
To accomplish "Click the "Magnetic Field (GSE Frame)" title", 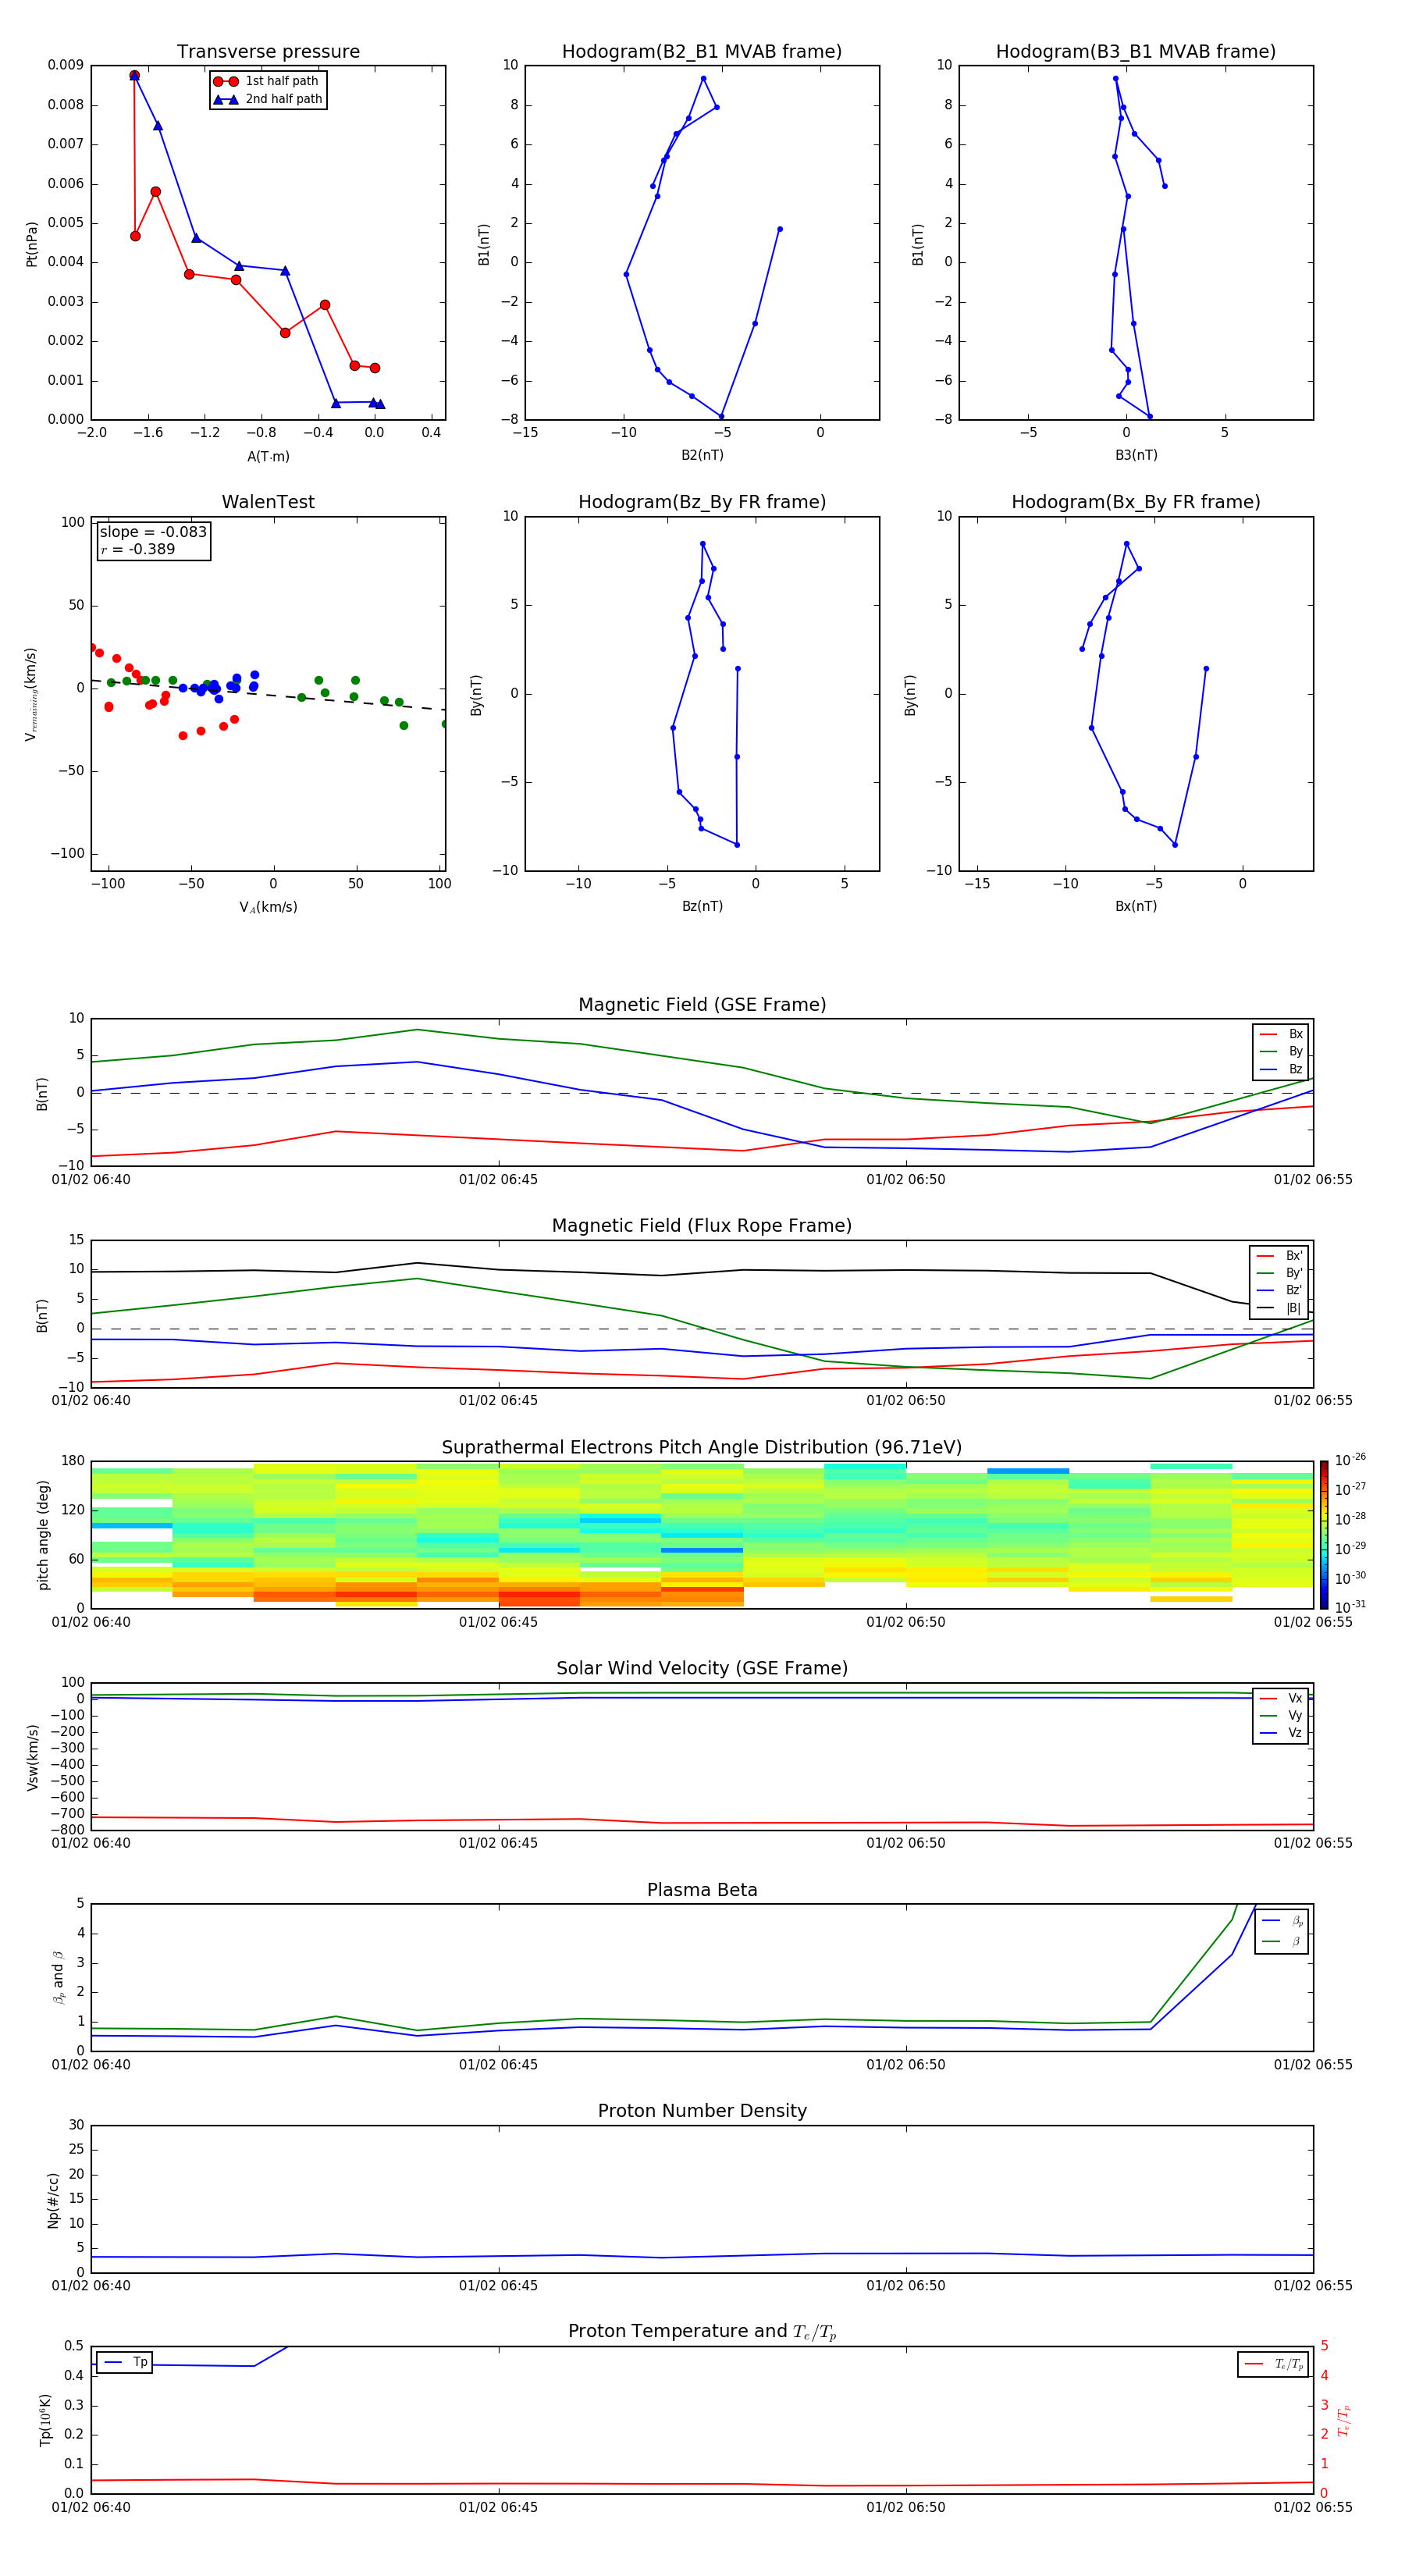I will 702,1005.
